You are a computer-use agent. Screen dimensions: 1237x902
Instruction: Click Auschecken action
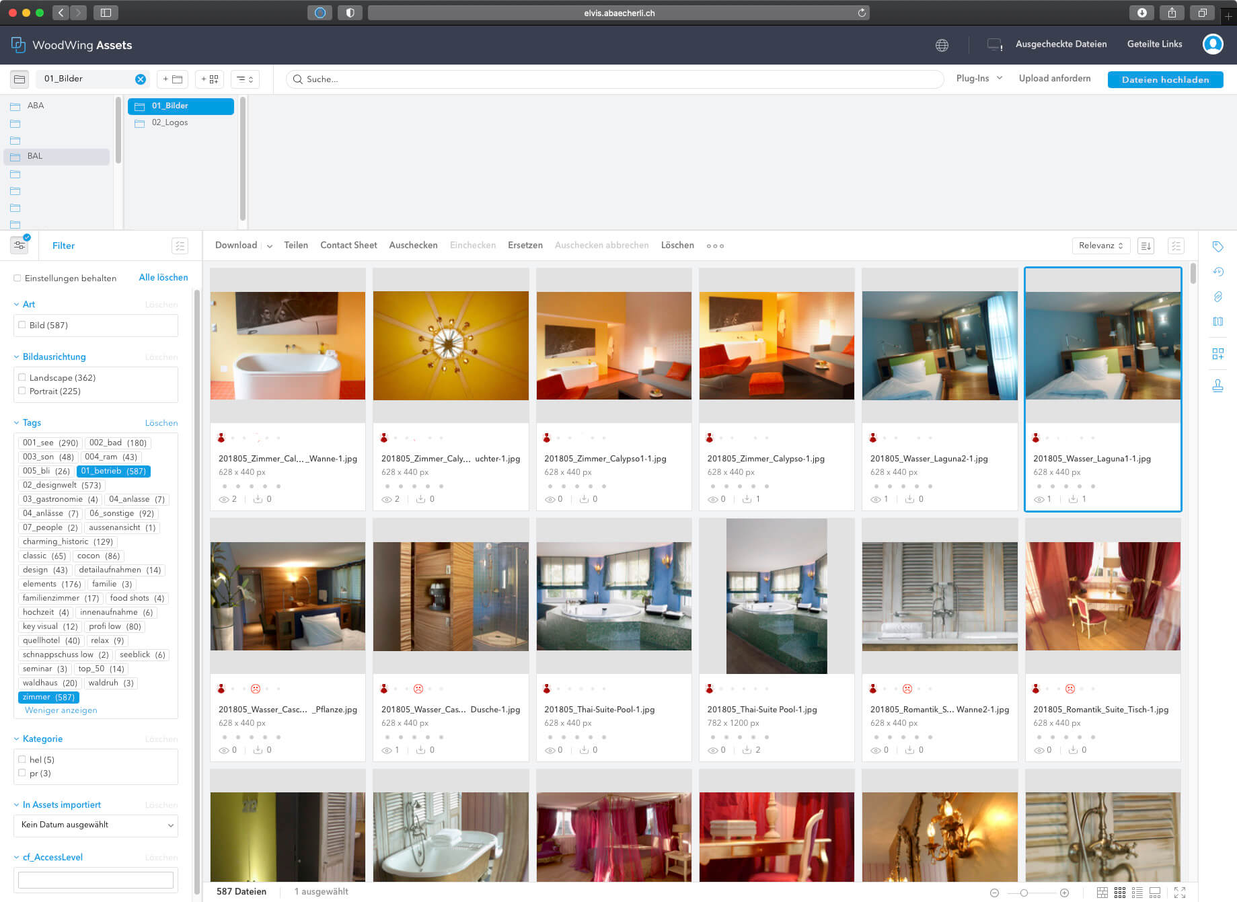[x=413, y=246]
